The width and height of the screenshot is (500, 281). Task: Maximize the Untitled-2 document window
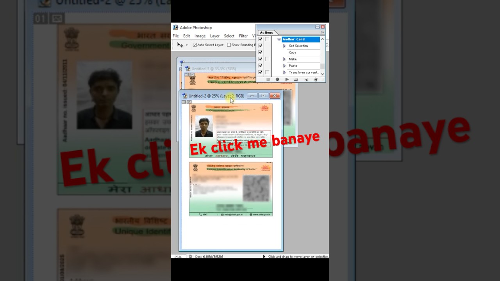[x=263, y=96]
